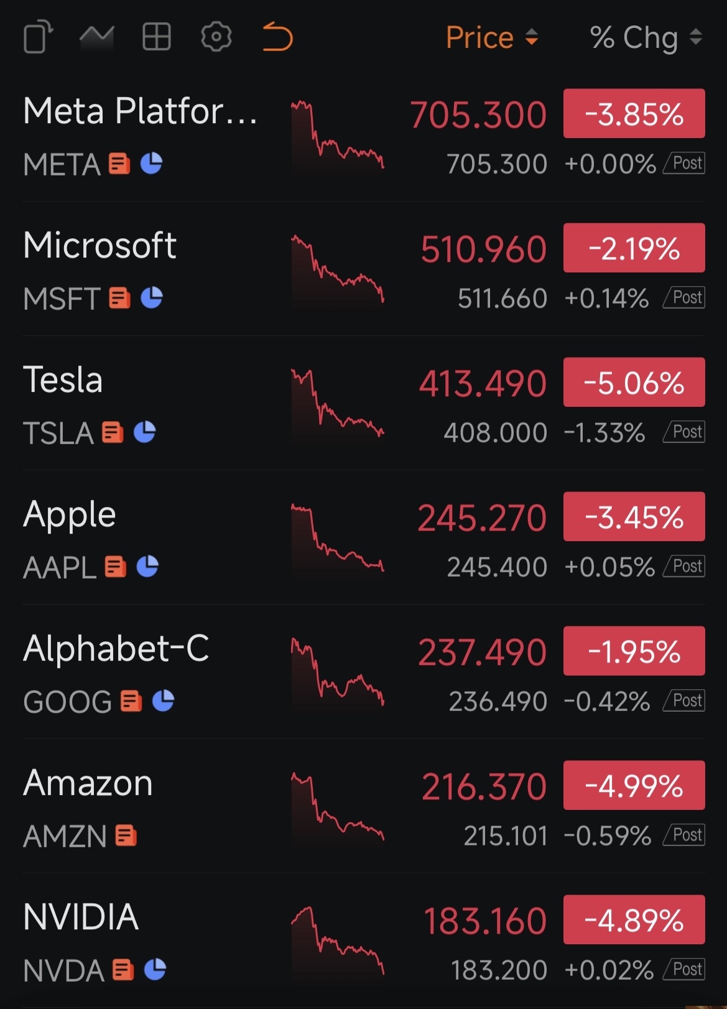Image resolution: width=727 pixels, height=1009 pixels.
Task: Tap the blue pie icon beside MSFT
Action: pos(152,298)
